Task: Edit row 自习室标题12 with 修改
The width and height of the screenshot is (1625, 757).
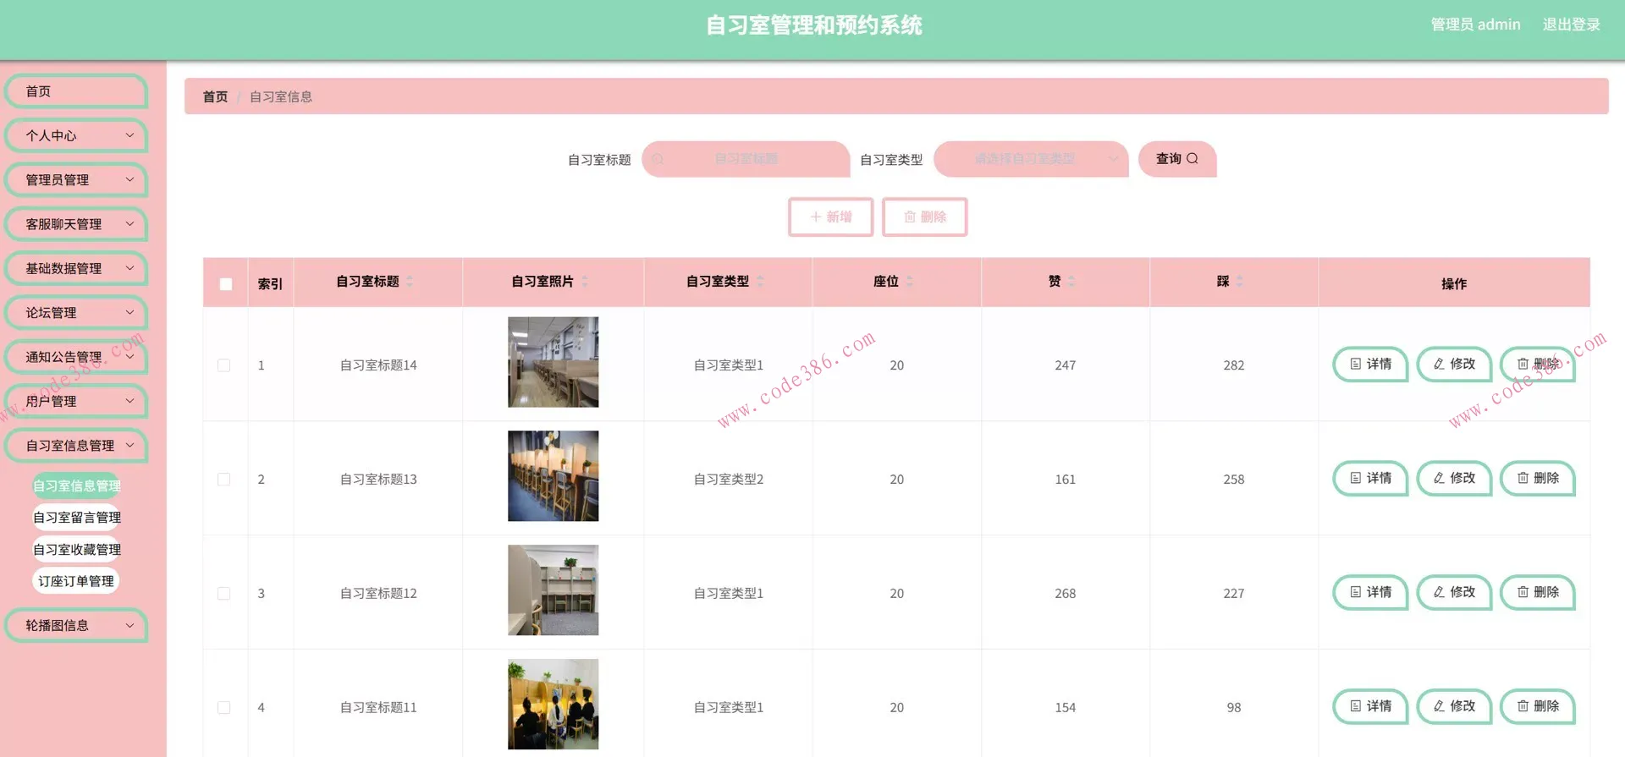Action: click(1454, 593)
